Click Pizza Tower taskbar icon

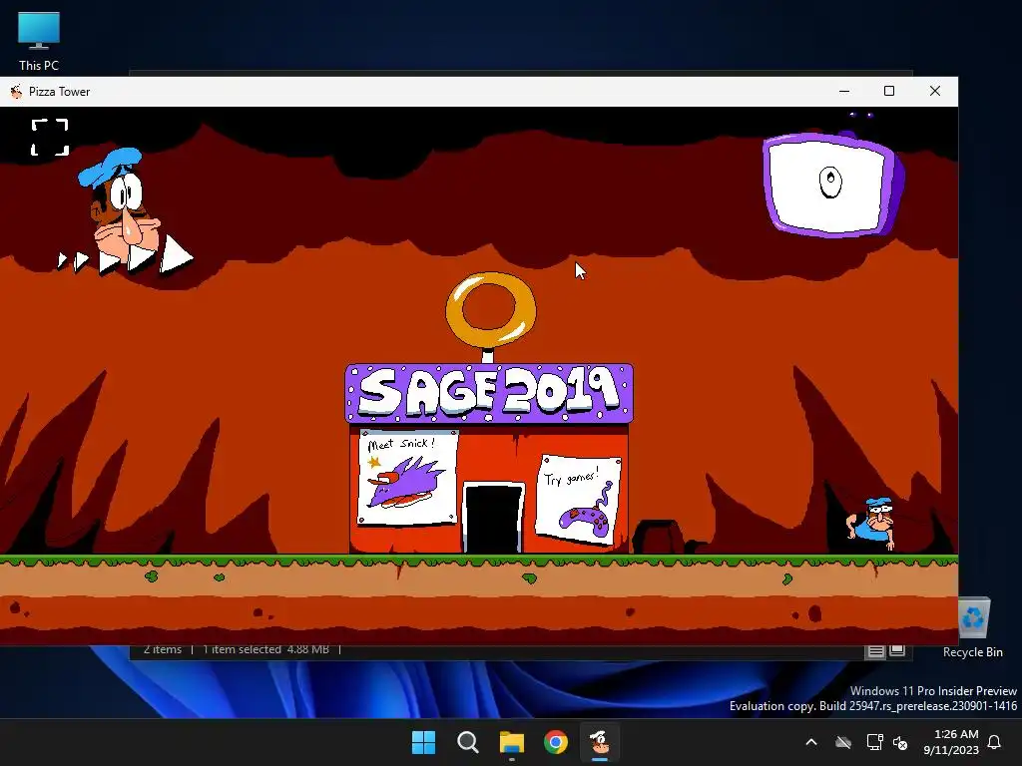pyautogui.click(x=600, y=742)
